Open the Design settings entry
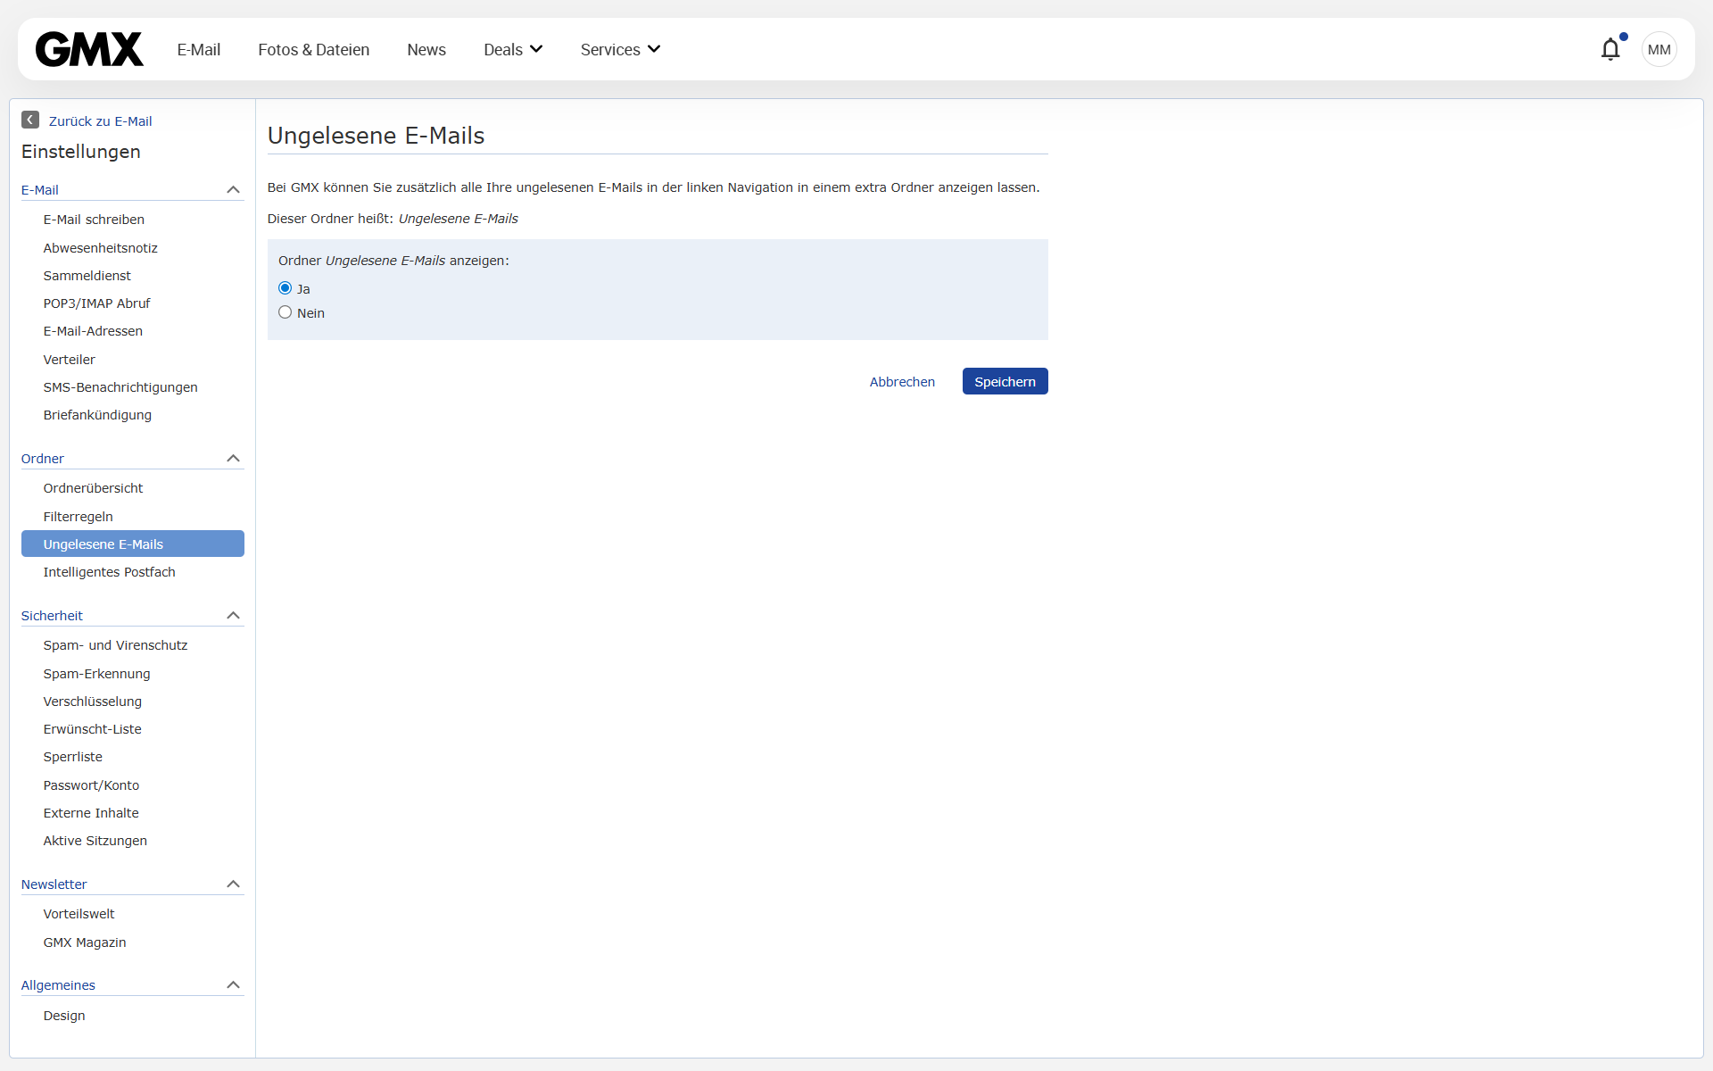This screenshot has width=1713, height=1071. (64, 1015)
